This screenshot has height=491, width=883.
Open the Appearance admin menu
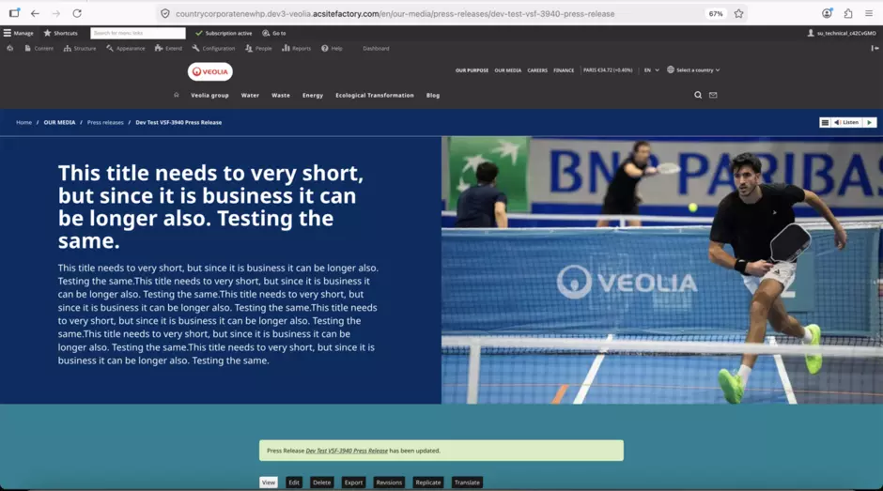tap(126, 49)
